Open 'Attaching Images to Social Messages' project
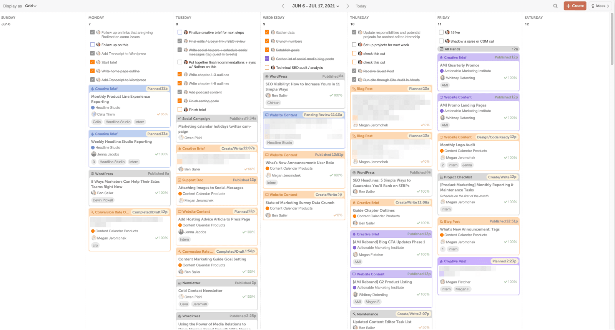 [211, 188]
